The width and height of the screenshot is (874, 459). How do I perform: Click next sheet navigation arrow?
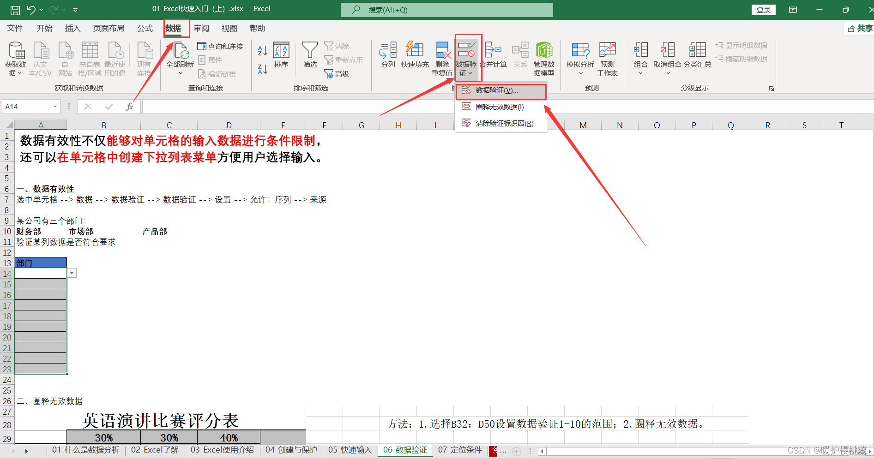pyautogui.click(x=26, y=452)
